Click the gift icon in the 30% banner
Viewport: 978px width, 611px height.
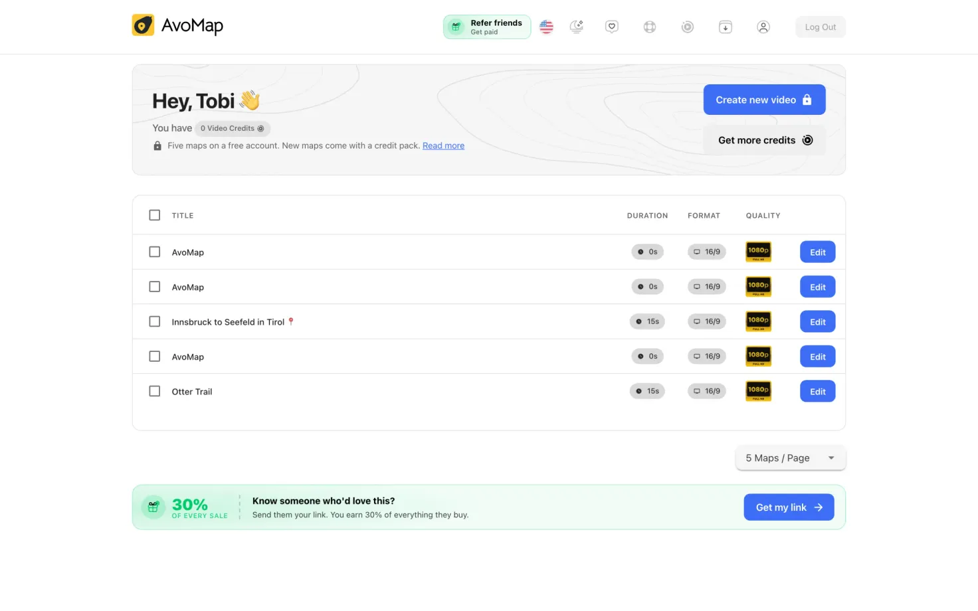click(153, 507)
